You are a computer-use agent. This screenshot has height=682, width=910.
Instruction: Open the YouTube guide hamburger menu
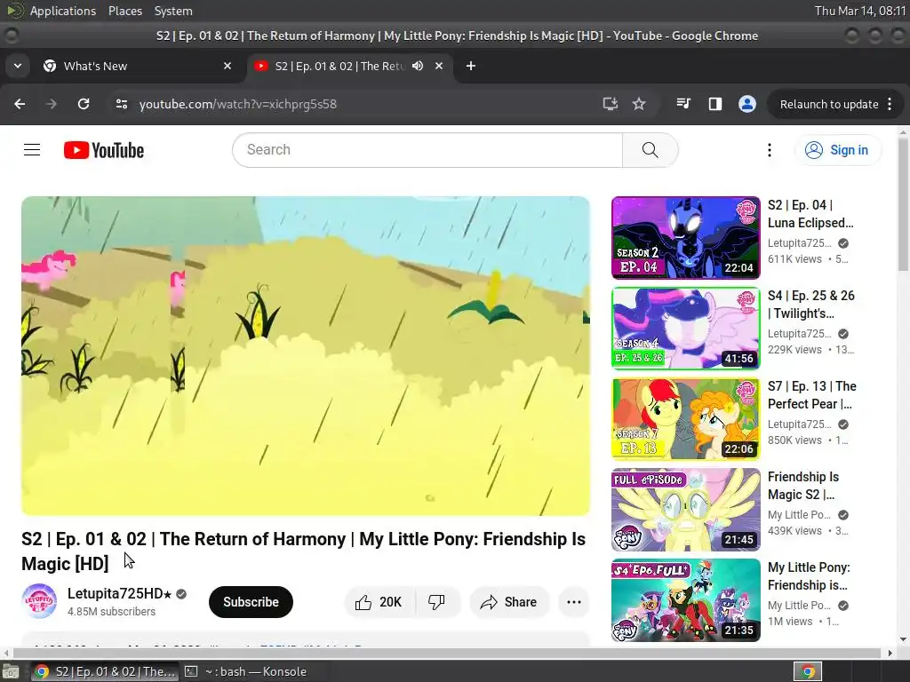(x=32, y=150)
